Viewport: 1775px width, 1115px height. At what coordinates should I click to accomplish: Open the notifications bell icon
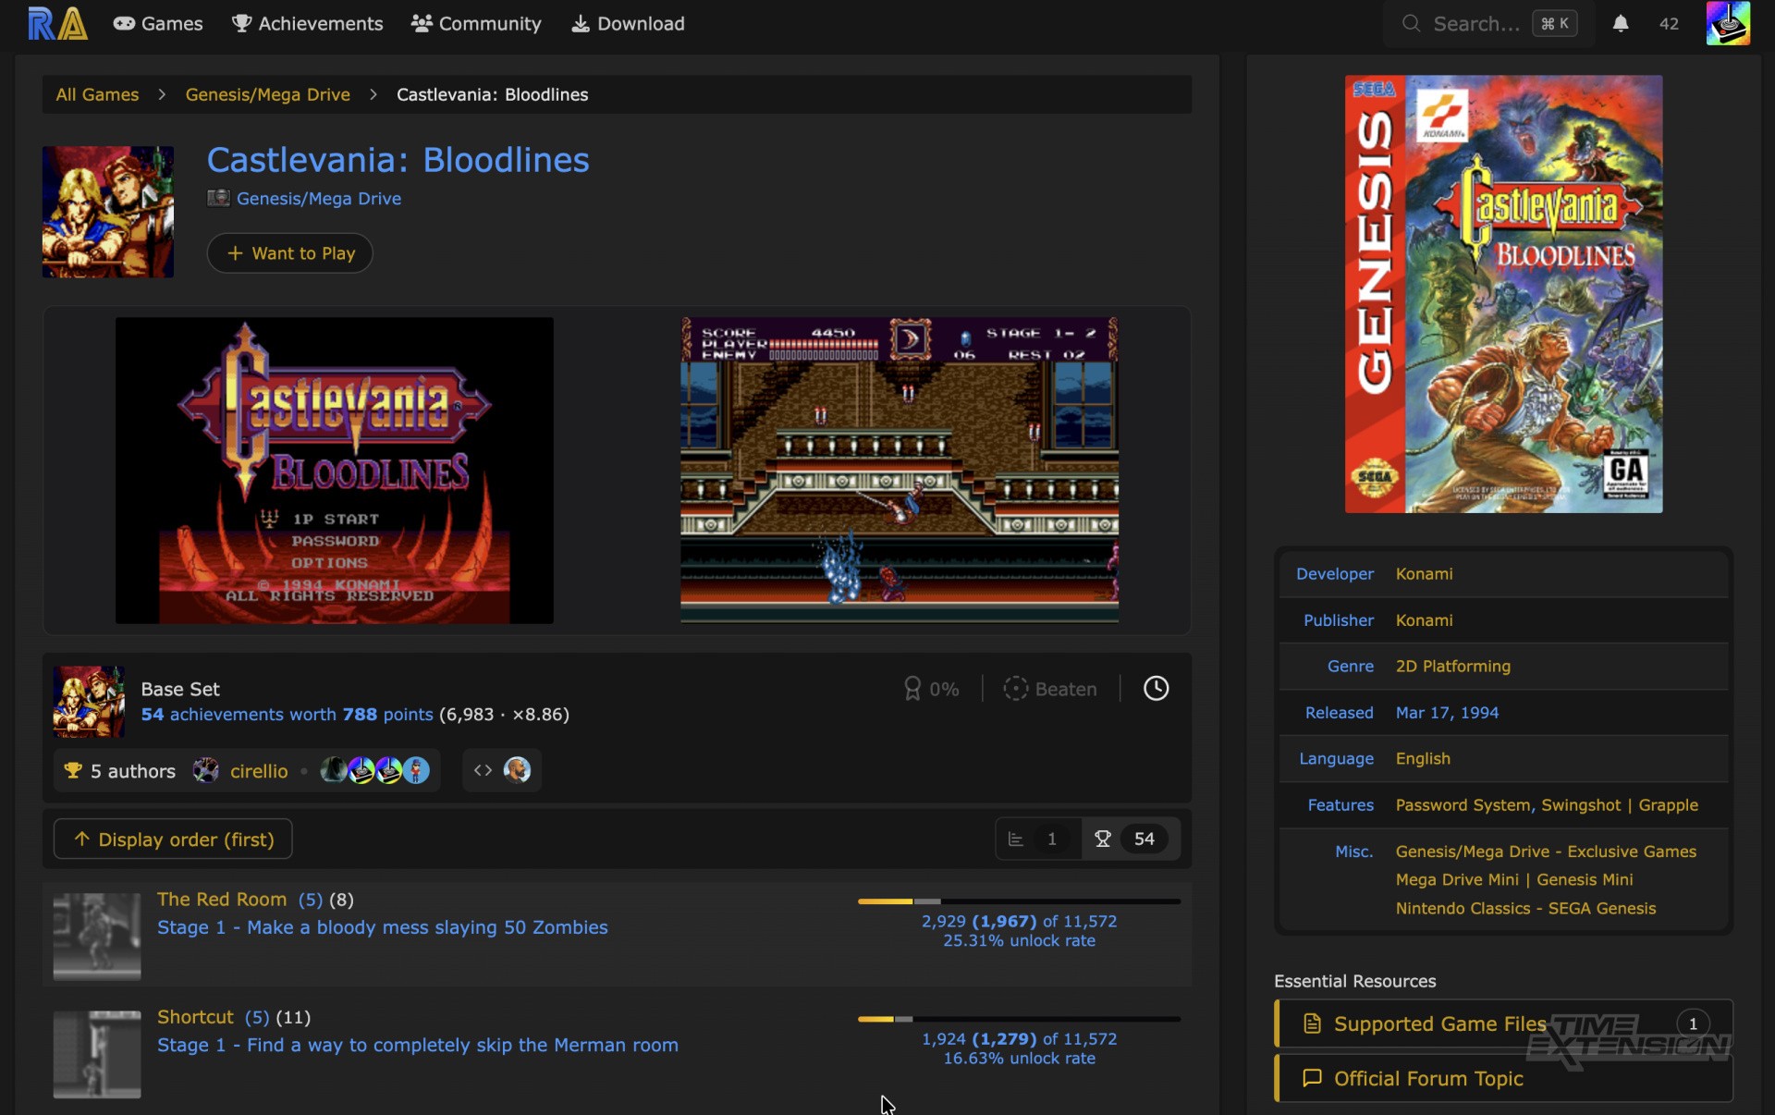coord(1620,24)
